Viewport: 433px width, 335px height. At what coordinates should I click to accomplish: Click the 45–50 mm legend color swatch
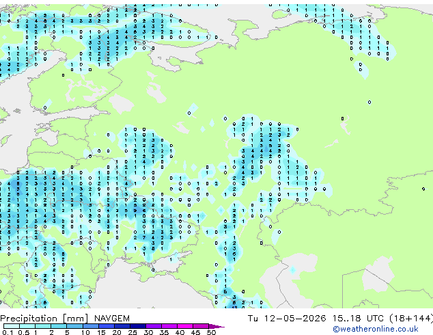[x=201, y=326]
